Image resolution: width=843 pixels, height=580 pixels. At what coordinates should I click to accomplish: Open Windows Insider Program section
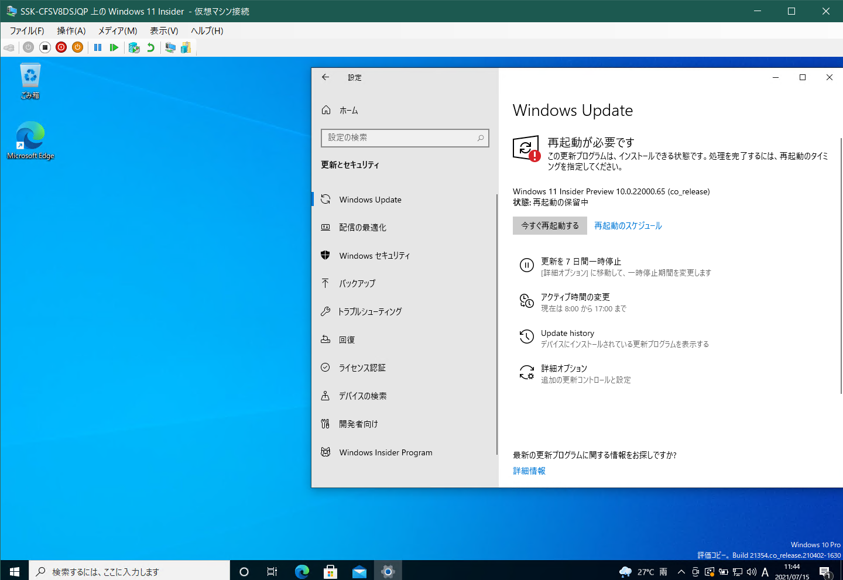[x=404, y=452]
